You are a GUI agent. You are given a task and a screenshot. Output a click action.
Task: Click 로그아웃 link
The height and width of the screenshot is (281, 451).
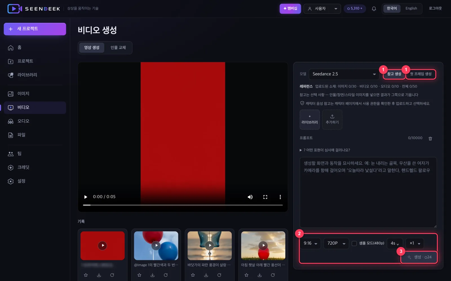[435, 8]
